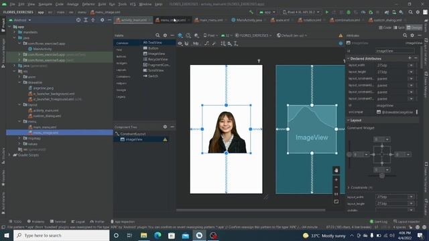Collapse the drawable folder

[19, 82]
